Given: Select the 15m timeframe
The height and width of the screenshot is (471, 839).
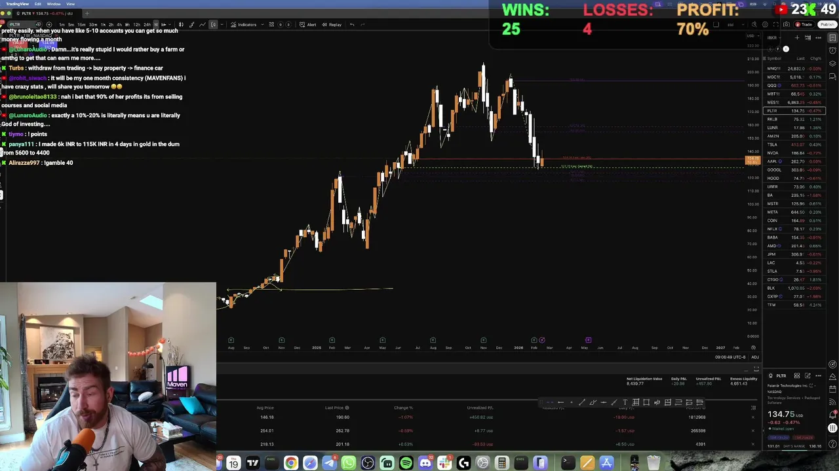Looking at the screenshot, I should point(81,25).
